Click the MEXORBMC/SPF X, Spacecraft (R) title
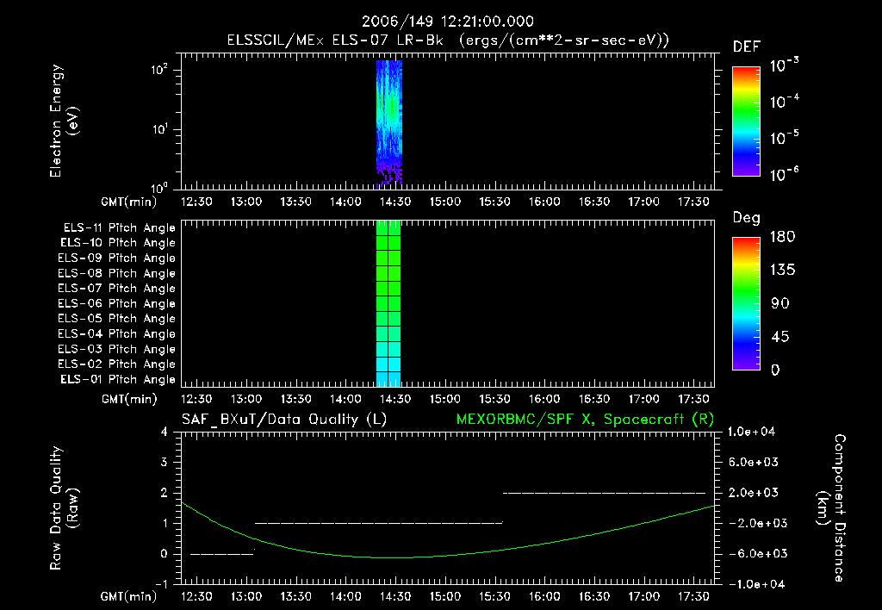This screenshot has height=610, width=882. (x=585, y=420)
